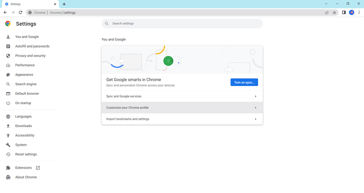Viewport: 364px width, 193px height.
Task: Click the You and Google person icon
Action: [8, 37]
